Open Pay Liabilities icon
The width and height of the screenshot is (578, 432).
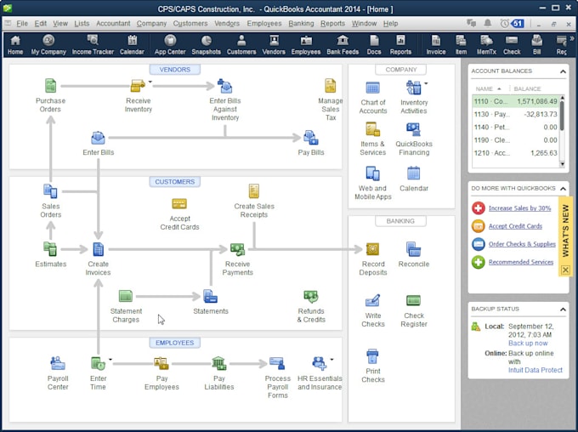(x=219, y=363)
